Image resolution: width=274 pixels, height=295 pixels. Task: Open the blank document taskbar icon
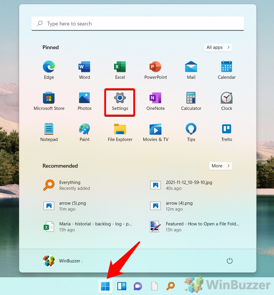point(154,286)
